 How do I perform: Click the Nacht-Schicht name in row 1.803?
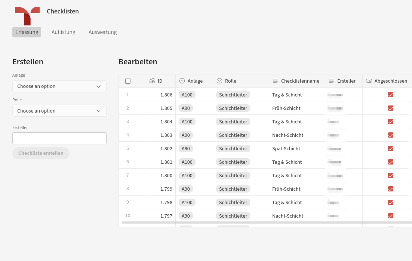288,135
